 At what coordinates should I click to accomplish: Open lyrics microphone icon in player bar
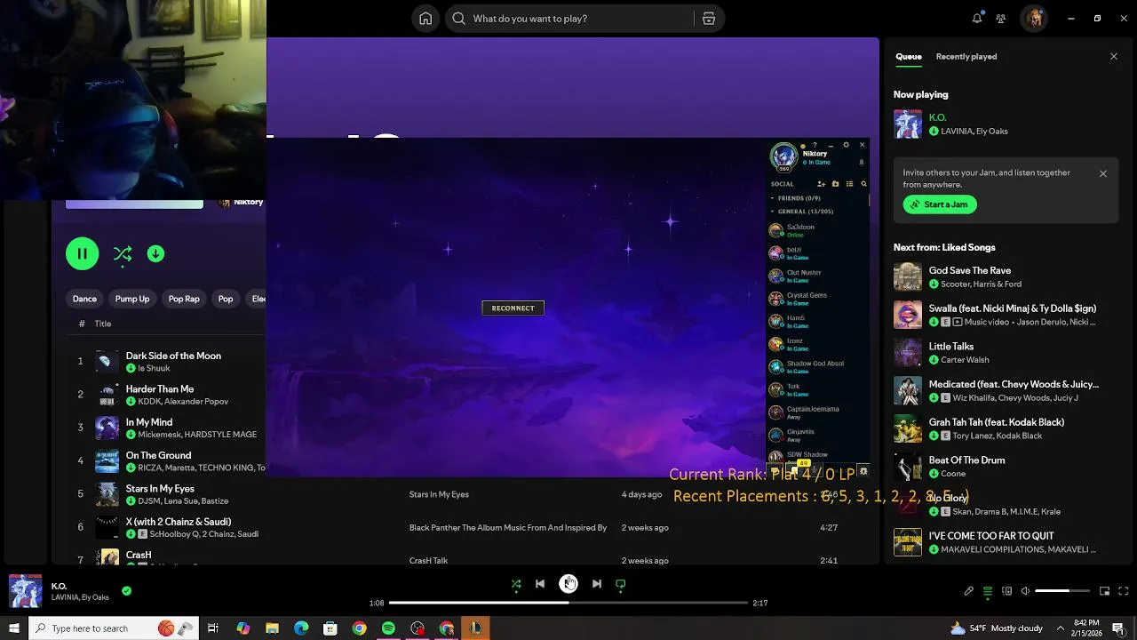coord(968,591)
